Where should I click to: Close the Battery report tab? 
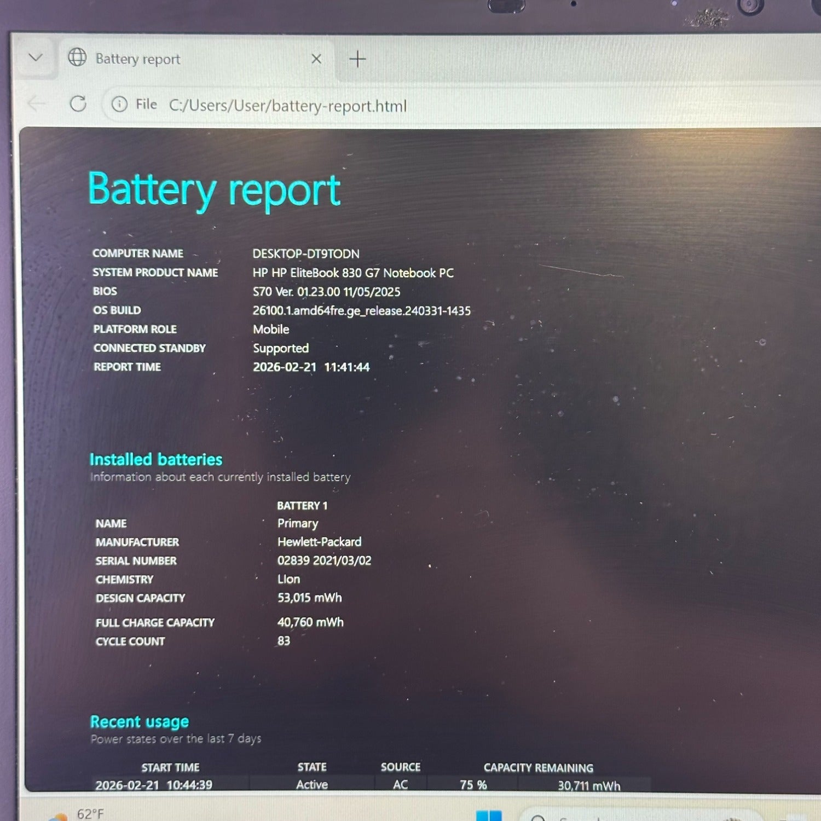(x=316, y=59)
